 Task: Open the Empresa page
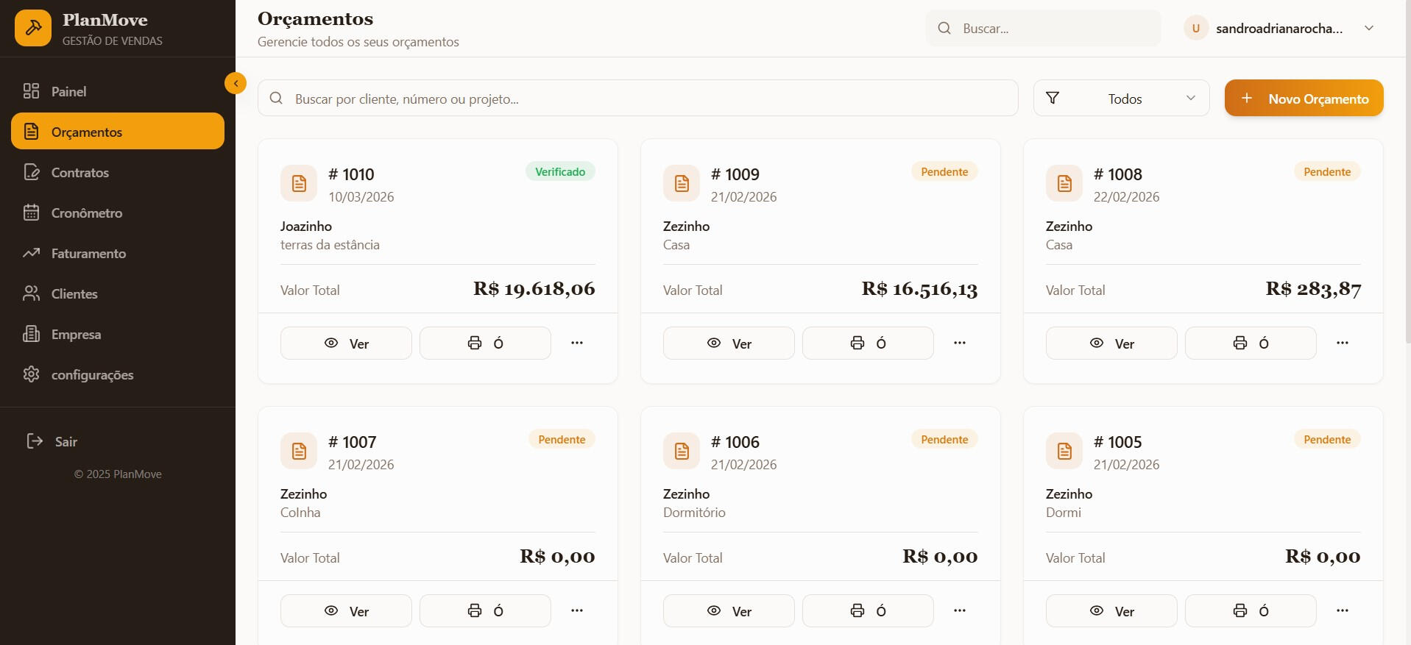pyautogui.click(x=76, y=335)
